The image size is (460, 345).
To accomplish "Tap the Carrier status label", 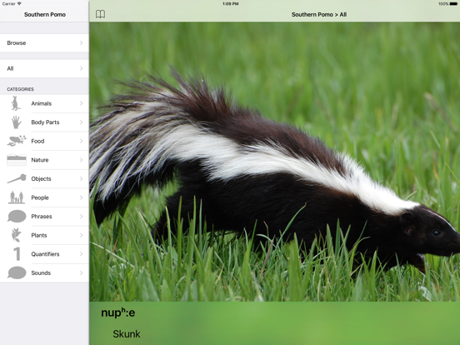I will tap(9, 4).
